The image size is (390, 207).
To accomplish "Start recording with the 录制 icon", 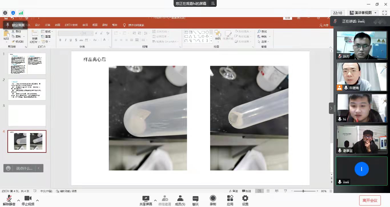I will [213, 200].
